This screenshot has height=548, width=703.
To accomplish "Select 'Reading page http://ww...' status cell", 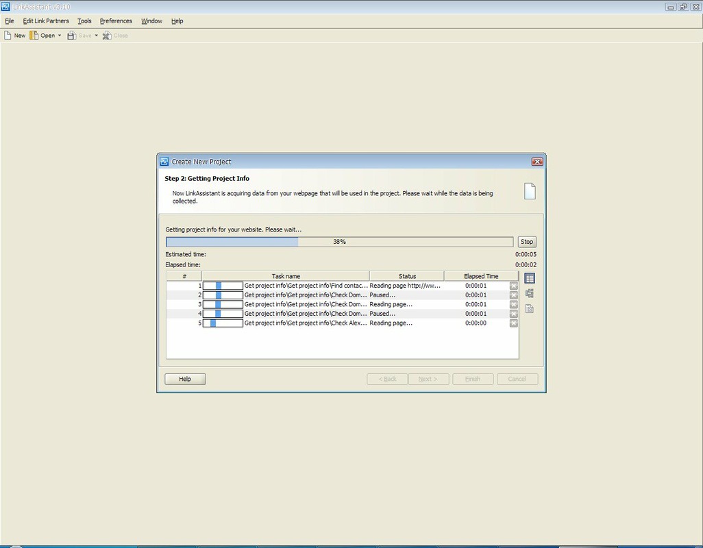I will click(x=405, y=286).
